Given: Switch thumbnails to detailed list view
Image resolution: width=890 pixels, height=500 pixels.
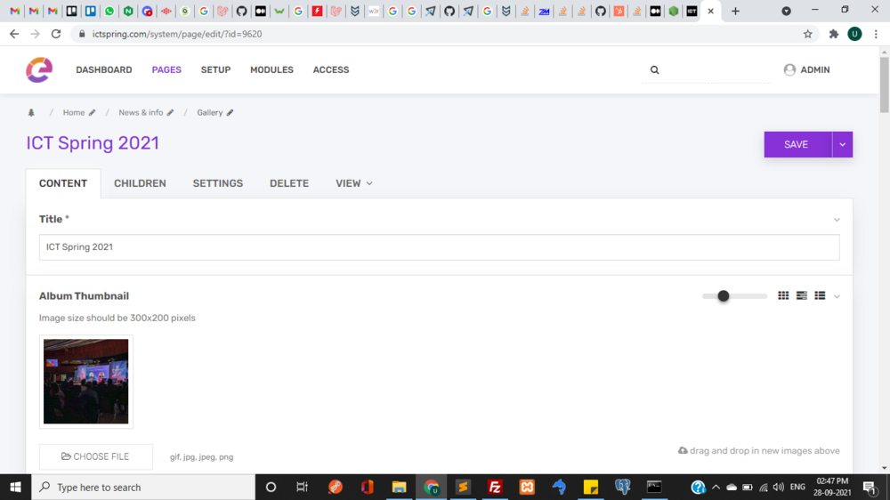Looking at the screenshot, I should point(802,295).
